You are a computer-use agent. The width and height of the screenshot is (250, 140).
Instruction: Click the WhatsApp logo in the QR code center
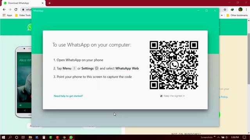click(x=174, y=65)
